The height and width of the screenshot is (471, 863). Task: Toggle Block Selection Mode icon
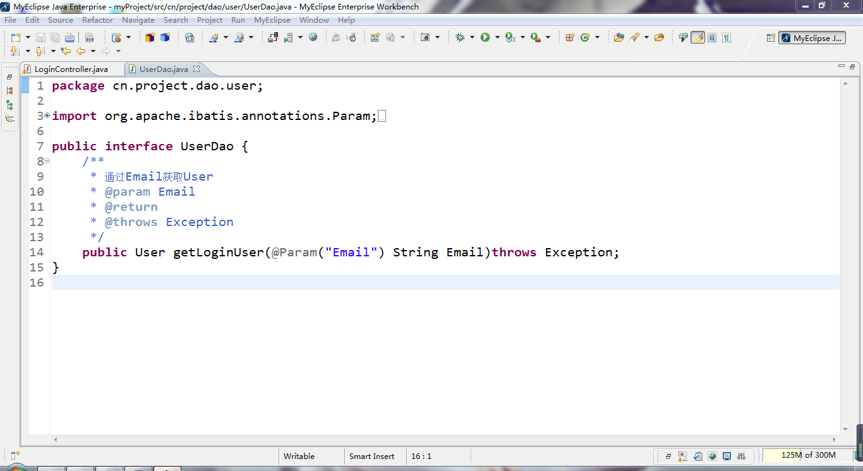712,38
